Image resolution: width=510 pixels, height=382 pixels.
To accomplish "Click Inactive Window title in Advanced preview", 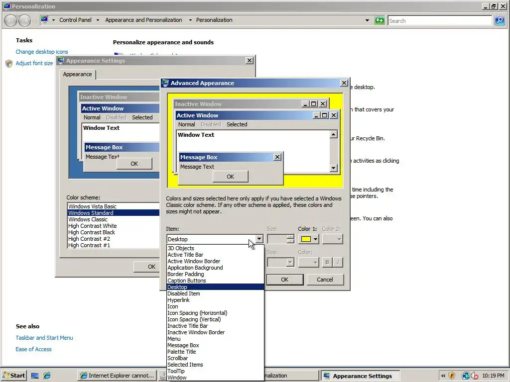I will pos(198,104).
